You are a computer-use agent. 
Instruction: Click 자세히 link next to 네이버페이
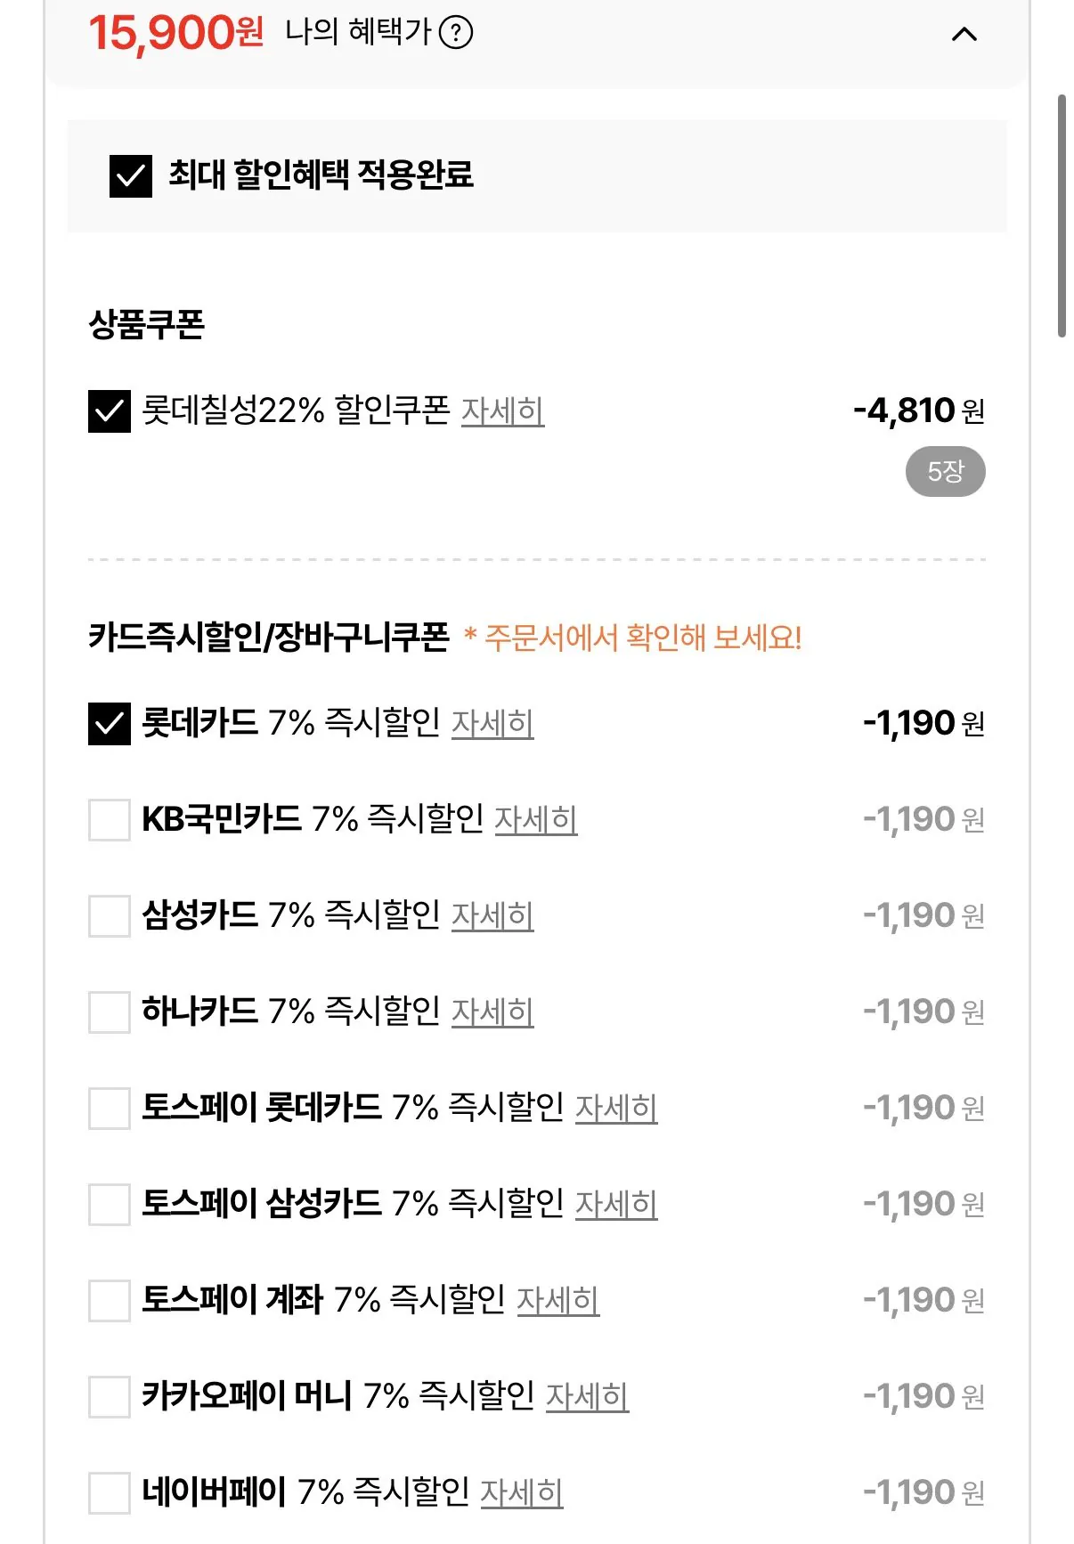coord(521,1493)
